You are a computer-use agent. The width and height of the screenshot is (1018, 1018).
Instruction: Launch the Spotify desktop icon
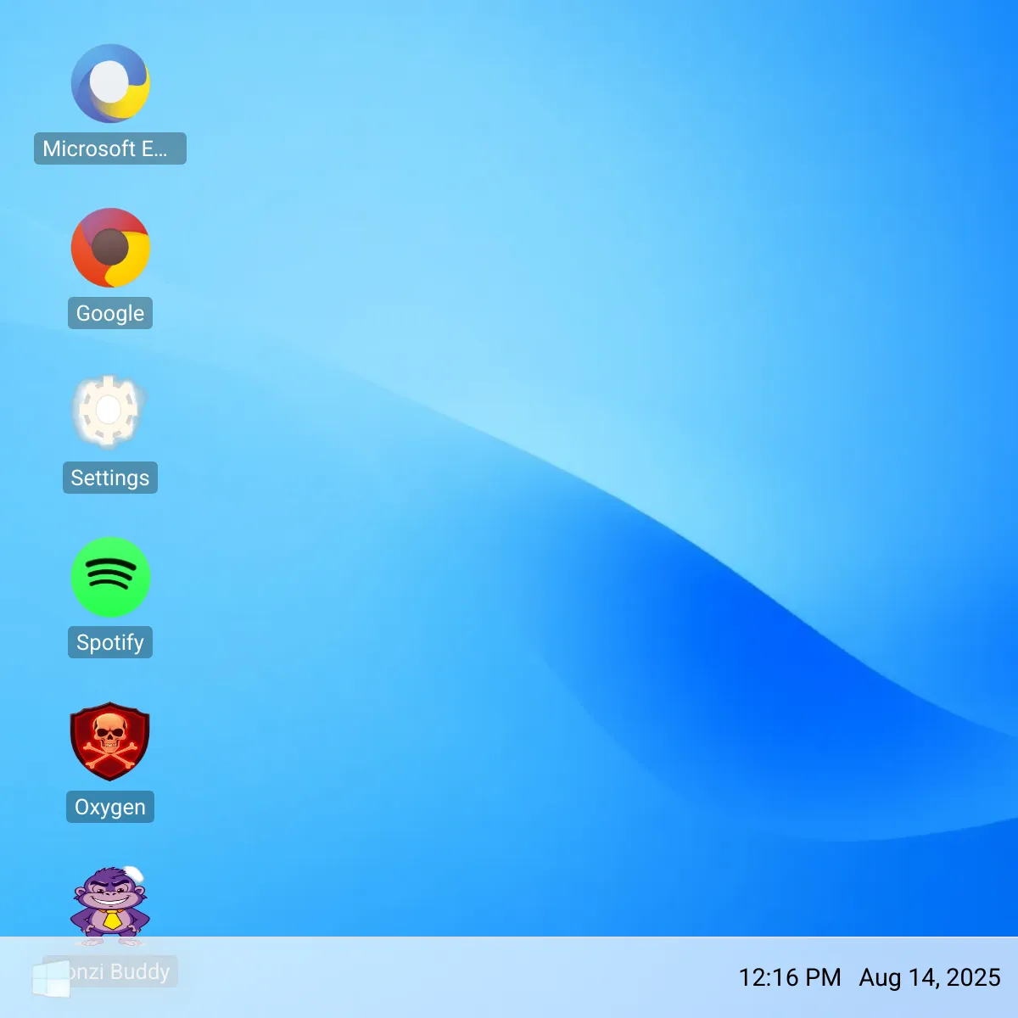pos(110,577)
